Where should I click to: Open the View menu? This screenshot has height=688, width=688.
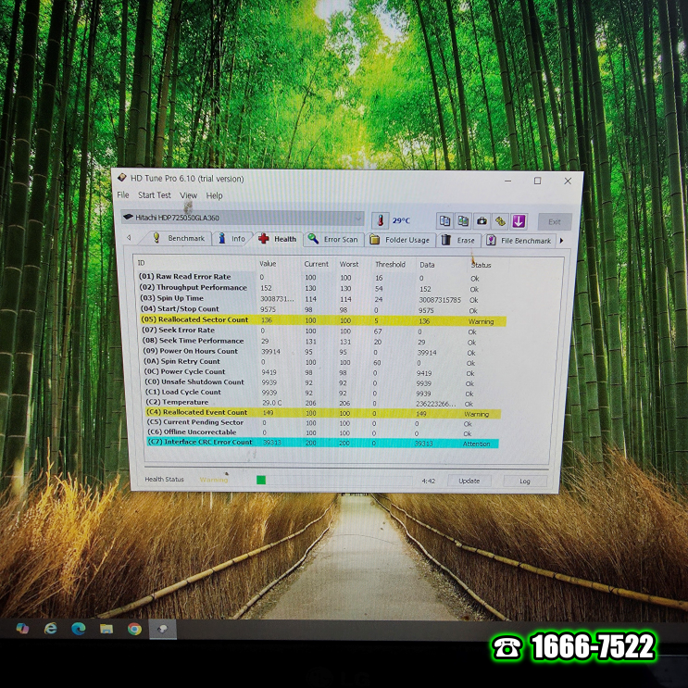coord(188,195)
